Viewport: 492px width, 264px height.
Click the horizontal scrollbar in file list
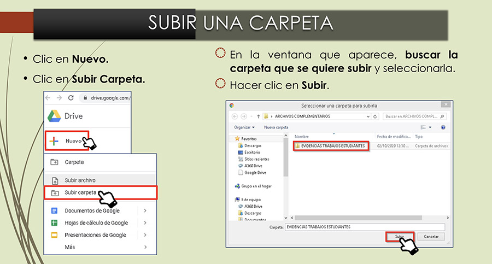pyautogui.click(x=358, y=218)
